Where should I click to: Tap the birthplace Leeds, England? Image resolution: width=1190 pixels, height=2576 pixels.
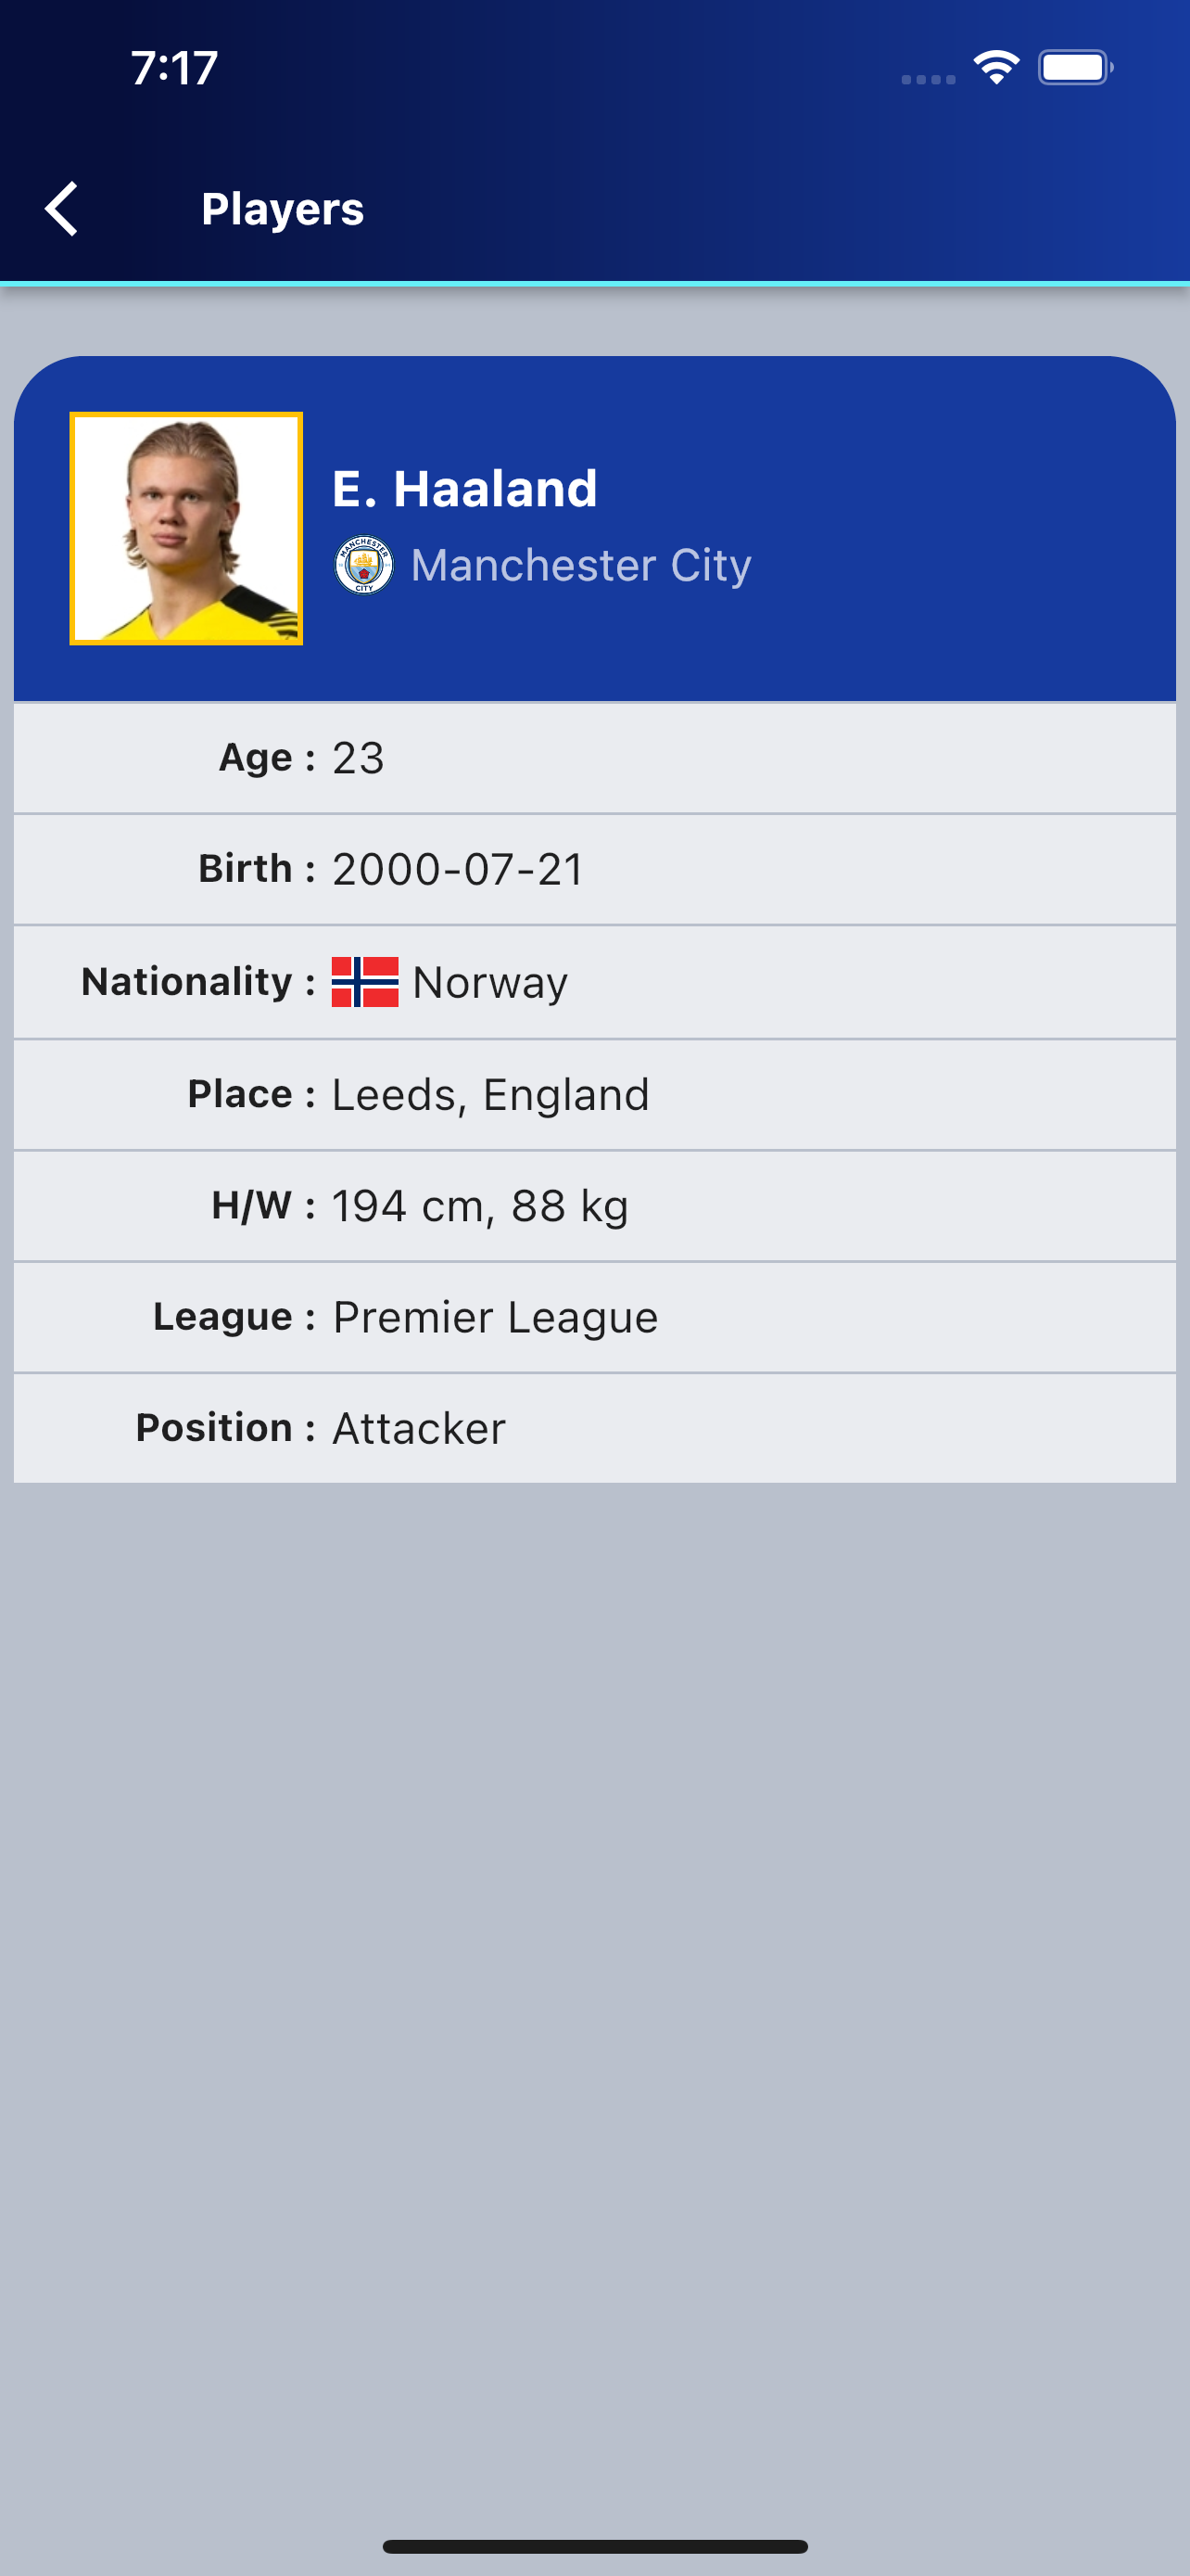click(x=490, y=1095)
